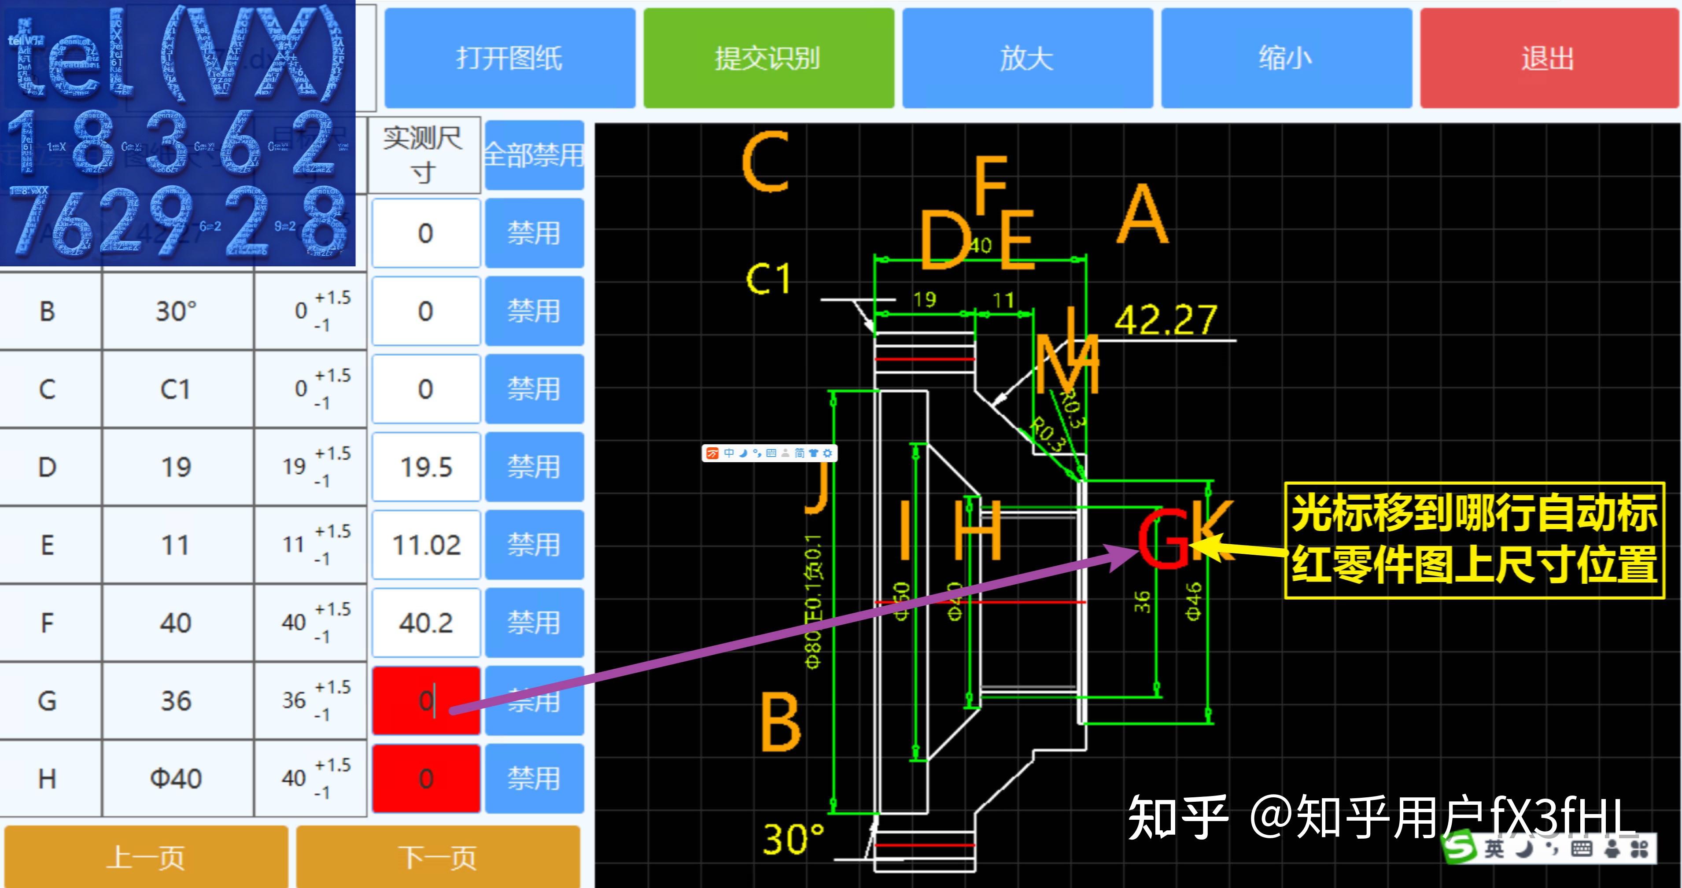Toggle 中 Chinese mode on floating IME bar
This screenshot has width=1682, height=888.
(x=729, y=453)
